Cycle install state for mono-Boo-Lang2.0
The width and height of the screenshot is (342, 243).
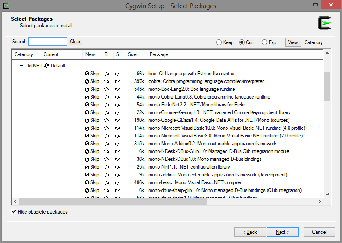87,90
